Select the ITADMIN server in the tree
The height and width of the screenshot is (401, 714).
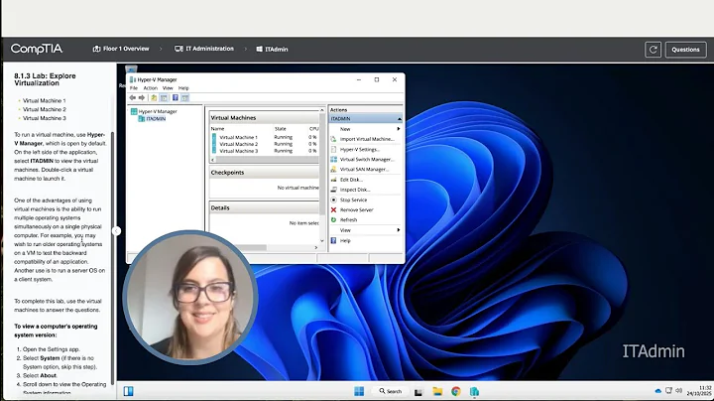pyautogui.click(x=152, y=119)
